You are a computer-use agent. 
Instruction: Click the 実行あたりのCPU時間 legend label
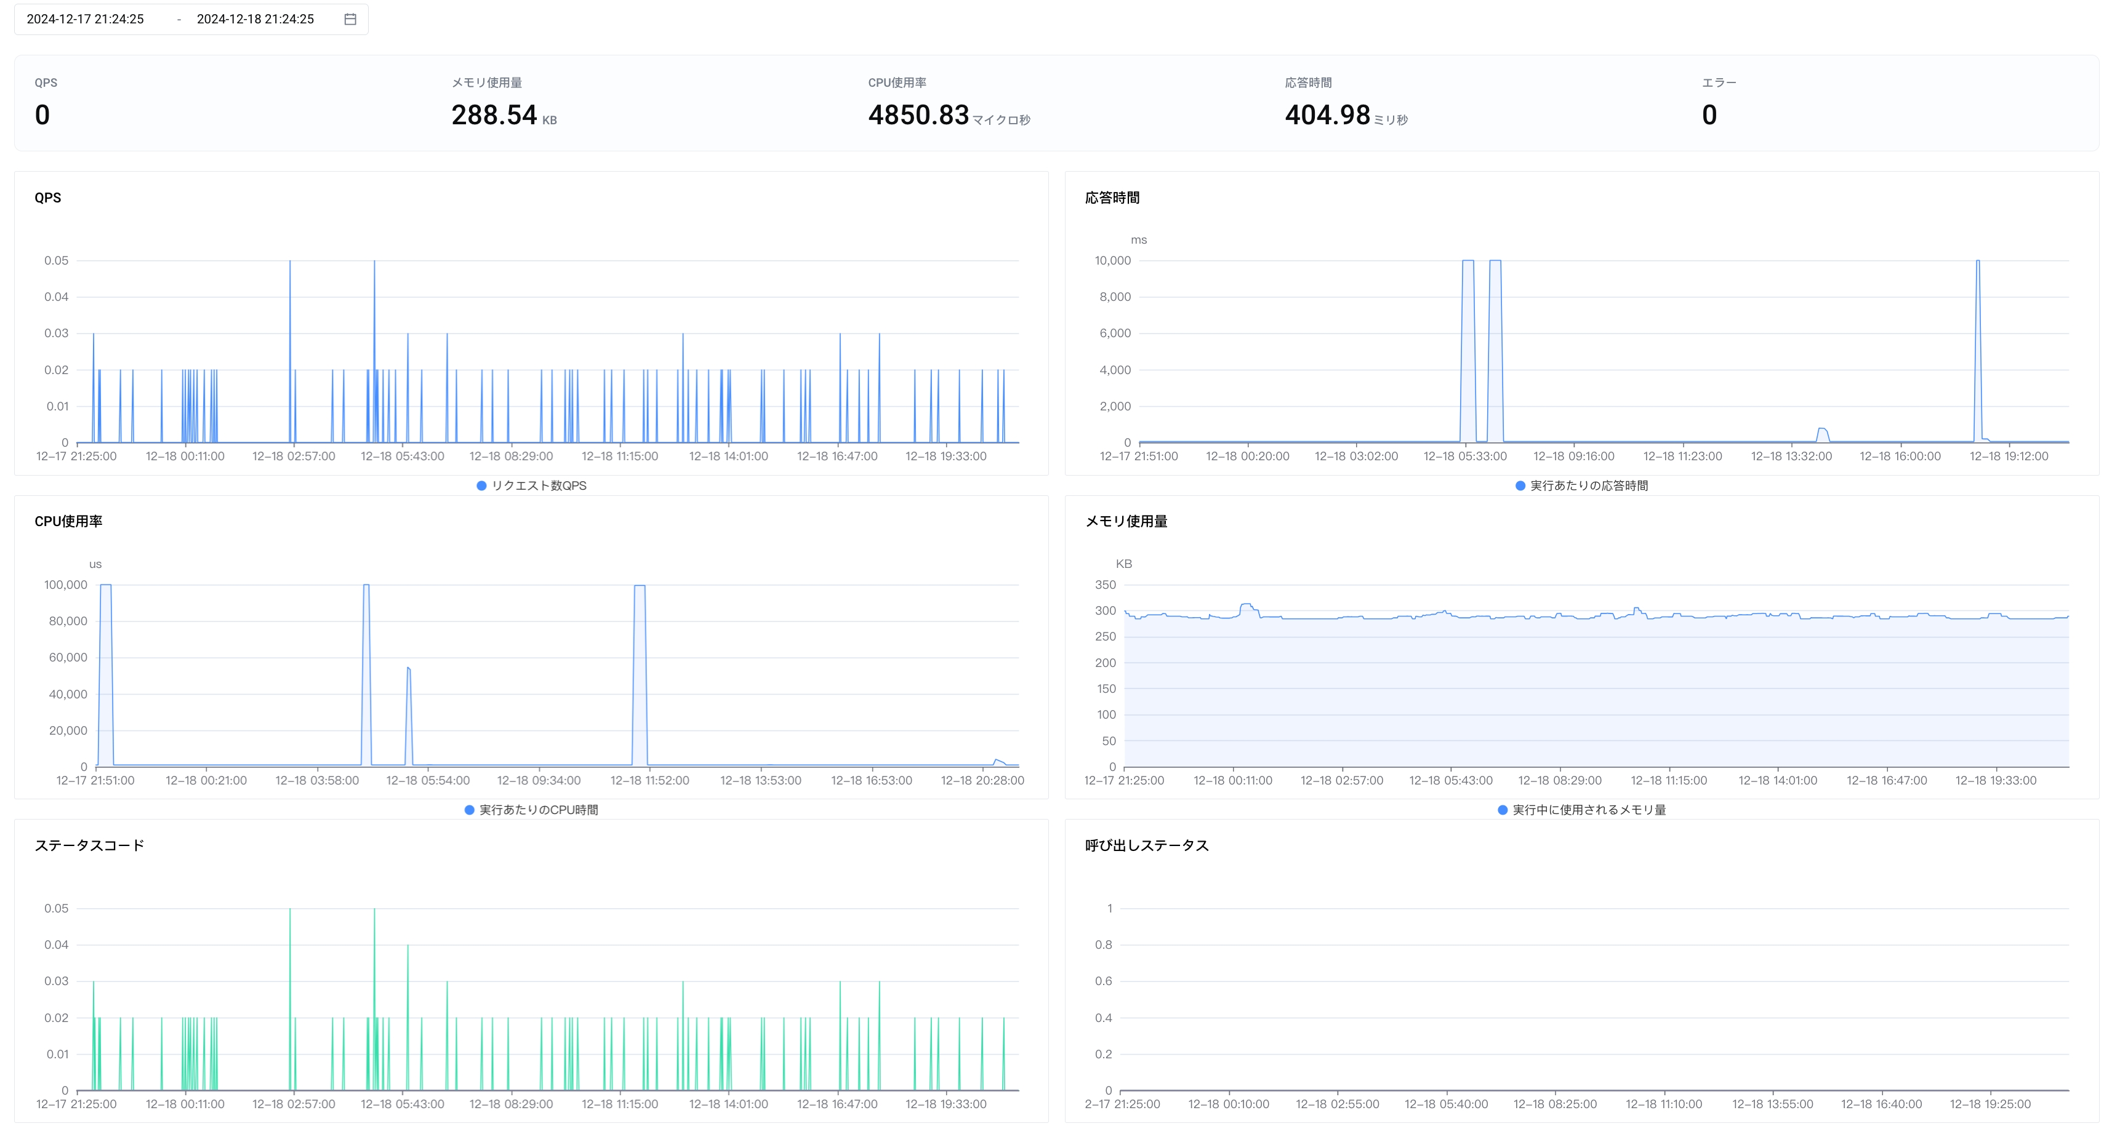tap(539, 810)
